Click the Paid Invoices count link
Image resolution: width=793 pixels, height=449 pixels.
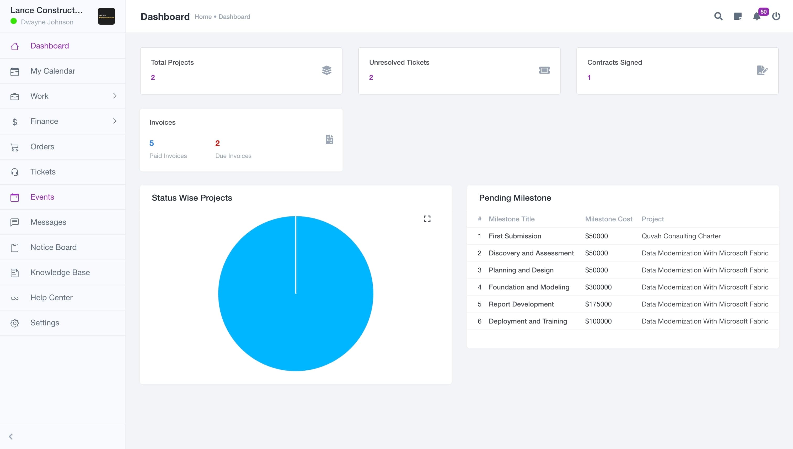click(x=152, y=143)
